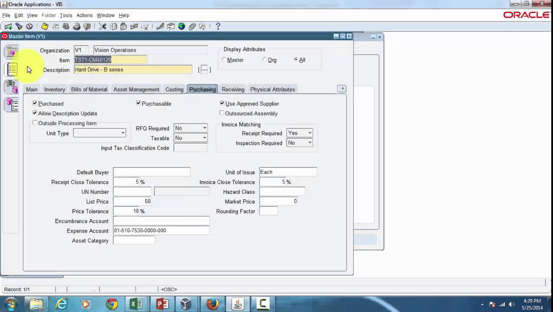Click the Unit of Issue field

288,172
